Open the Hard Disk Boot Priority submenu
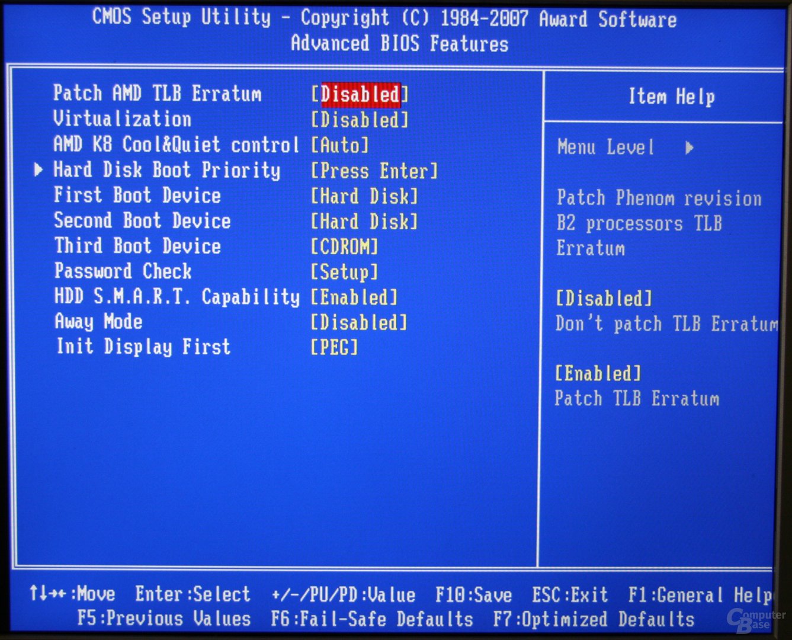The height and width of the screenshot is (640, 792). tap(167, 170)
